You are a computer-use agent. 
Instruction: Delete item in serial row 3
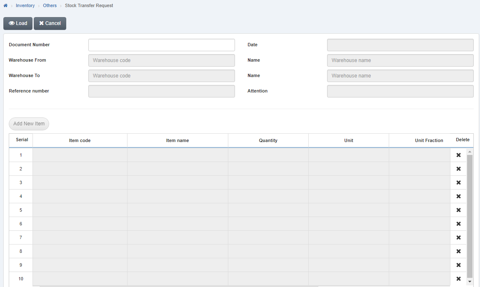458,182
